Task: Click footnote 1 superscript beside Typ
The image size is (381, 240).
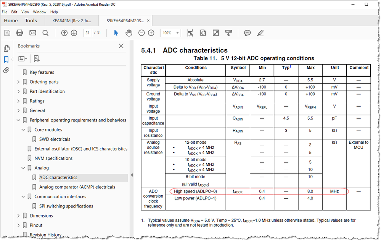Action: pos(290,67)
